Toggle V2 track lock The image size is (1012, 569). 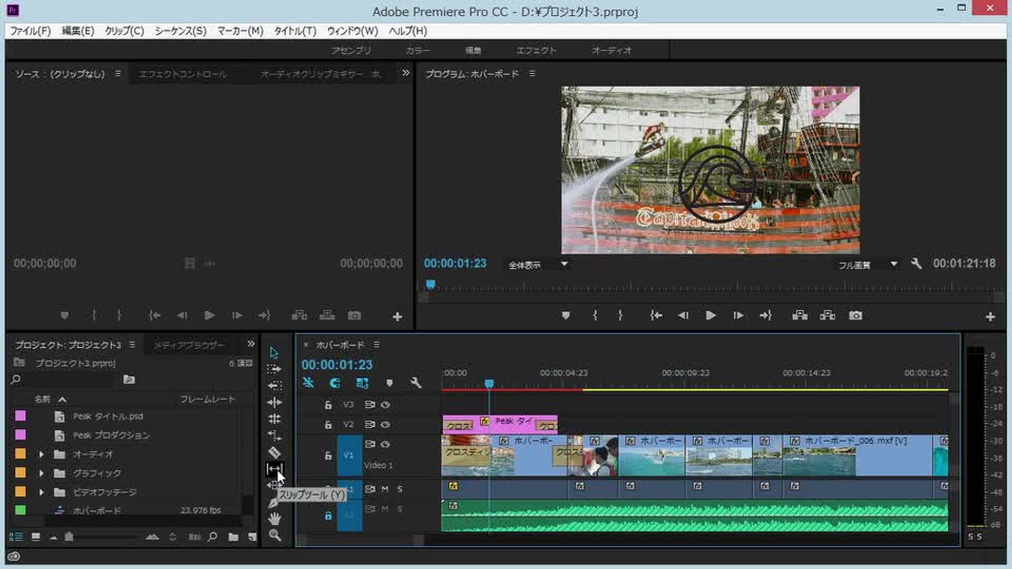(328, 425)
